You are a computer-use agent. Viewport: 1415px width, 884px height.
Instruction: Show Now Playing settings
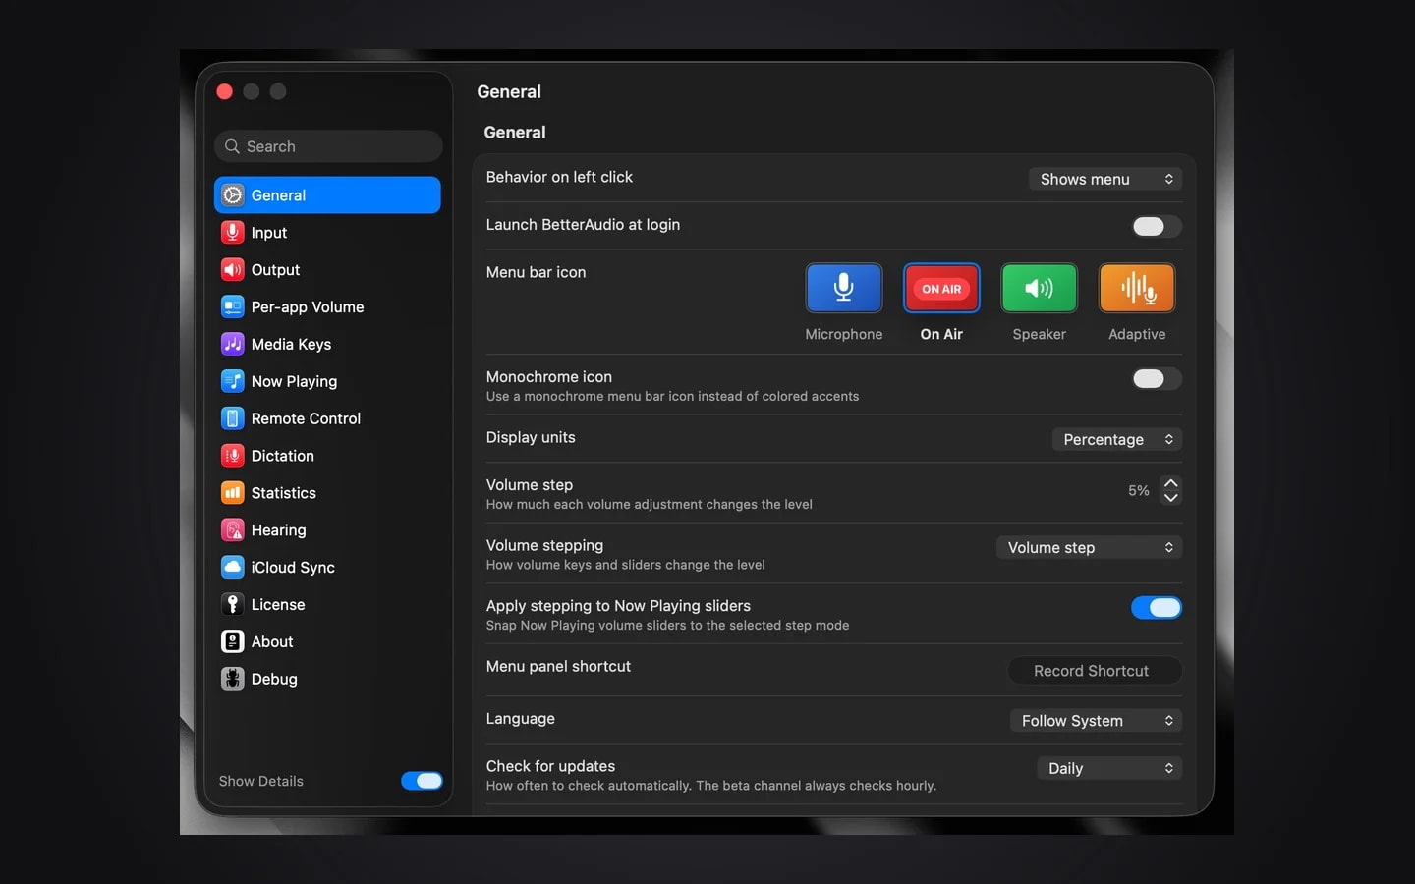click(327, 381)
